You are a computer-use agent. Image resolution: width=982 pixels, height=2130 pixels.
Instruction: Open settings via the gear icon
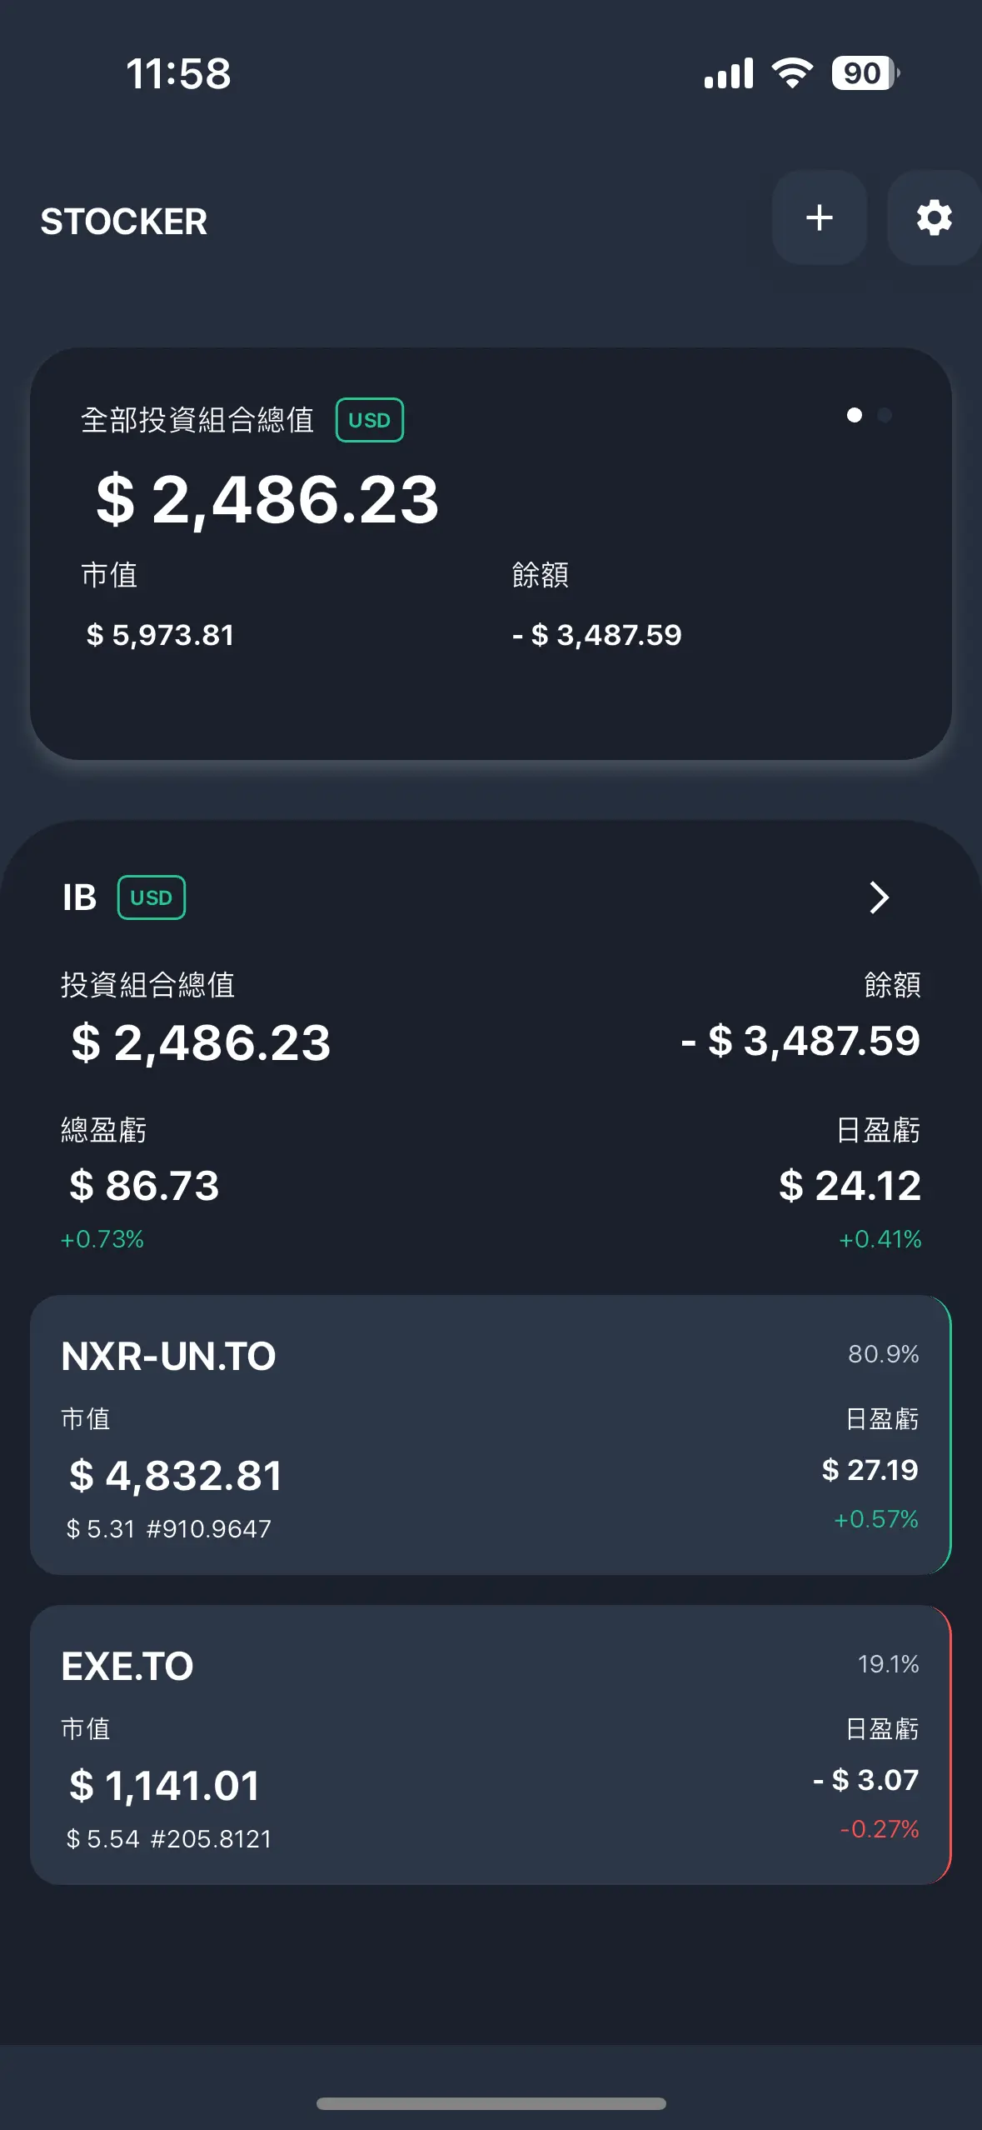(x=934, y=217)
